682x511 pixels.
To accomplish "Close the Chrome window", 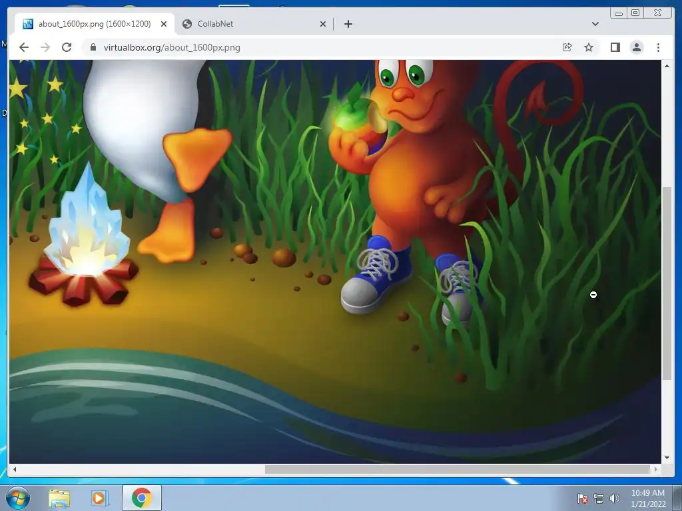I will coord(657,13).
